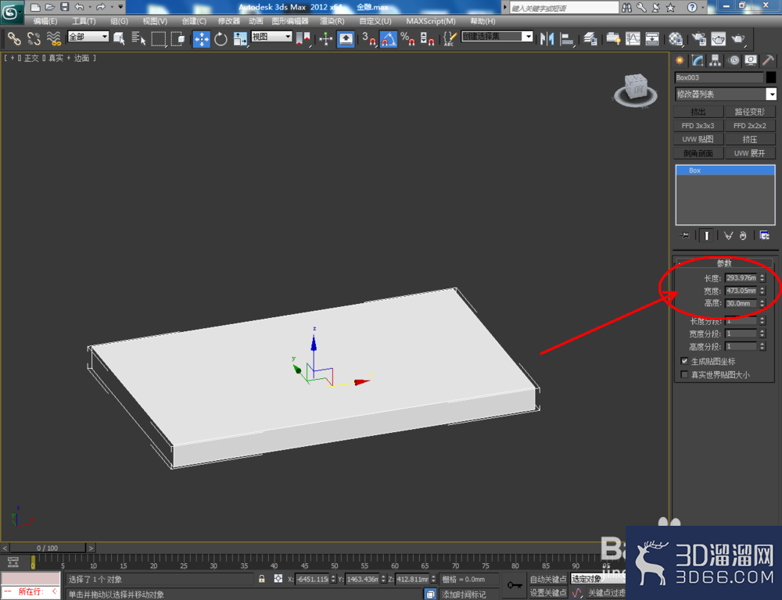782x600 pixels.
Task: Toggle the 3D Snaps button
Action: [x=369, y=39]
